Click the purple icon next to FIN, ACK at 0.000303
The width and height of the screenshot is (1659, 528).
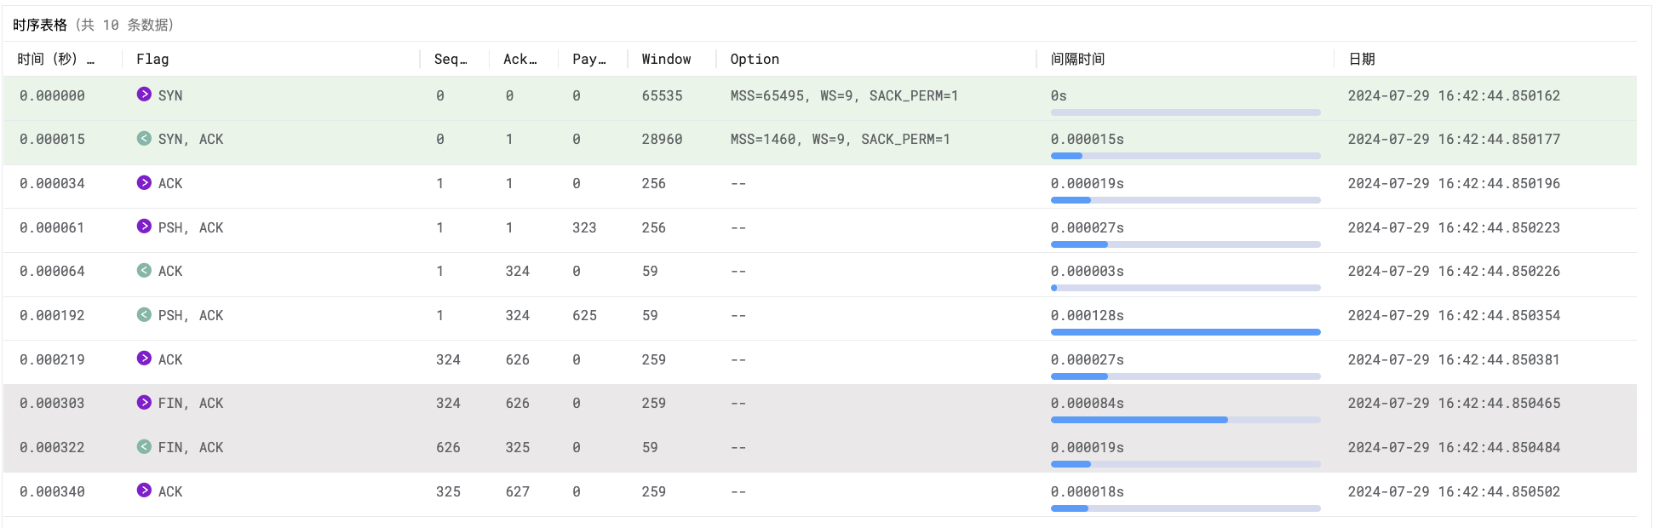tap(144, 403)
